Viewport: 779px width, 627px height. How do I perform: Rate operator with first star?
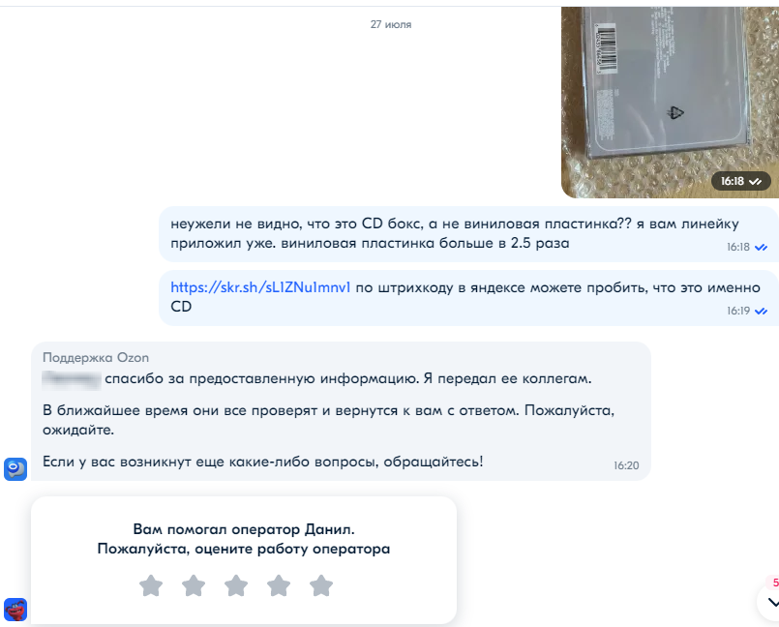coord(151,585)
